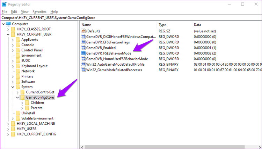This screenshot has height=149, width=262.
Task: Open the File menu
Action: [4, 11]
